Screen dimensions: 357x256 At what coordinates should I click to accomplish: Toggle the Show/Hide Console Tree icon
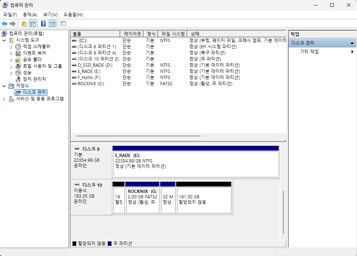click(x=33, y=24)
